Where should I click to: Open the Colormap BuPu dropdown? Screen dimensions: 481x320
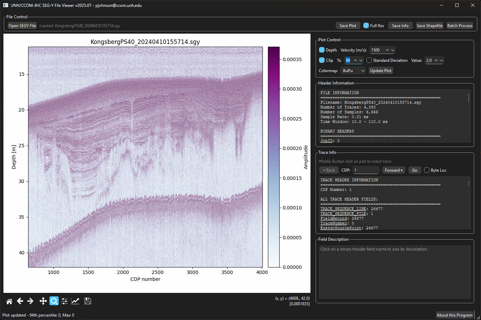353,70
